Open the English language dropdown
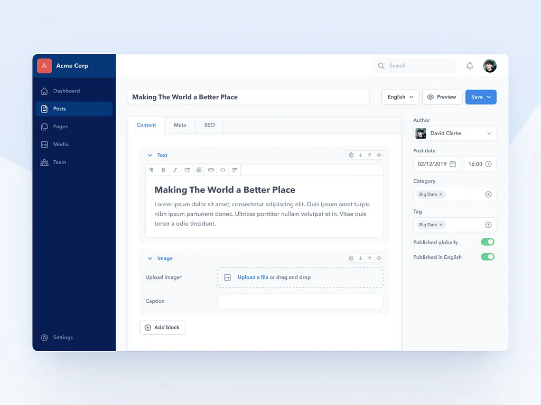Viewport: 541px width, 405px height. pyautogui.click(x=400, y=97)
